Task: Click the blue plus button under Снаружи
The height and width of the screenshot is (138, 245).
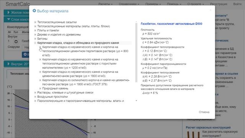Action: [x=26, y=54]
